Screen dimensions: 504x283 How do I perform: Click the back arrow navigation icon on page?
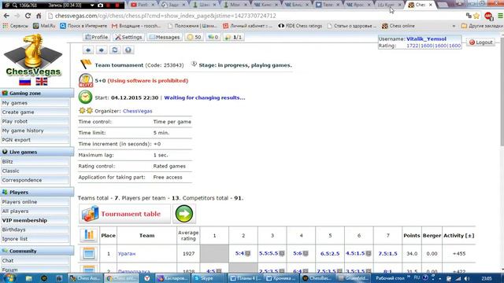click(x=88, y=50)
